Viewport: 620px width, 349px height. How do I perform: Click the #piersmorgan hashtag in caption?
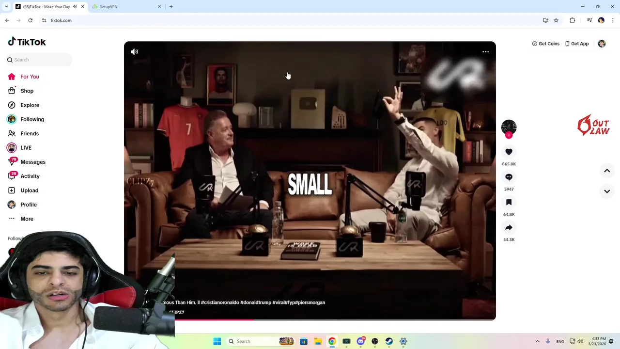(x=310, y=302)
